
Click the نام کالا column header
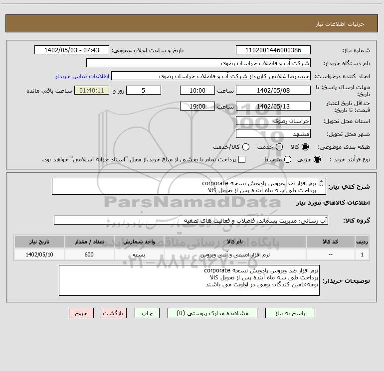coord(235,242)
